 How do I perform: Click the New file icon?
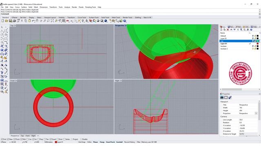pyautogui.click(x=3, y=21)
